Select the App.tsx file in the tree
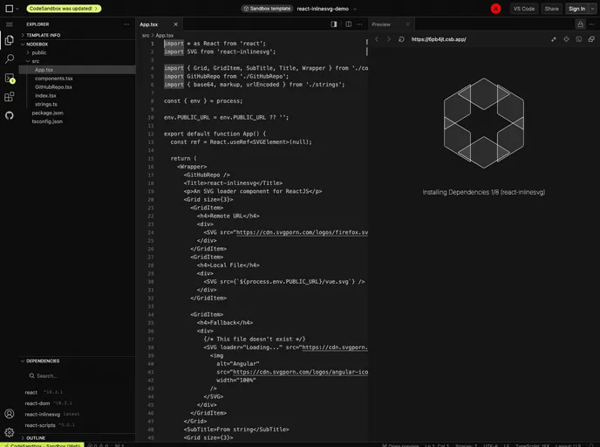600x447 pixels. (78, 70)
